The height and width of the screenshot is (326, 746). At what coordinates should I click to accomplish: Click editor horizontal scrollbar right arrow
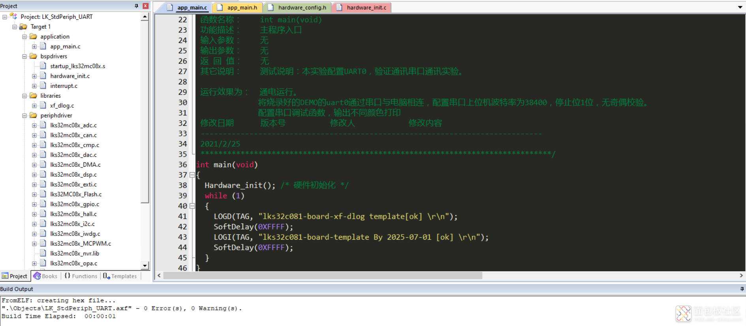(741, 276)
